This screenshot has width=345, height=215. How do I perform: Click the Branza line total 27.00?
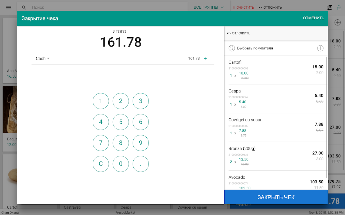(x=318, y=153)
